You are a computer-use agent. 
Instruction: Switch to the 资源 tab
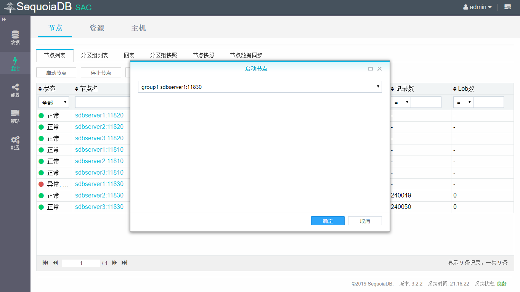click(97, 28)
